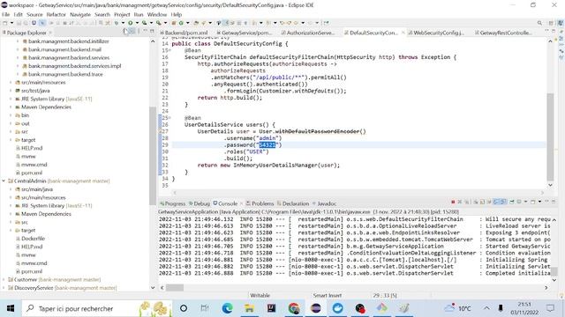This screenshot has height=317, width=565.
Task: Open File Explorer from taskbar
Action: coord(249,308)
